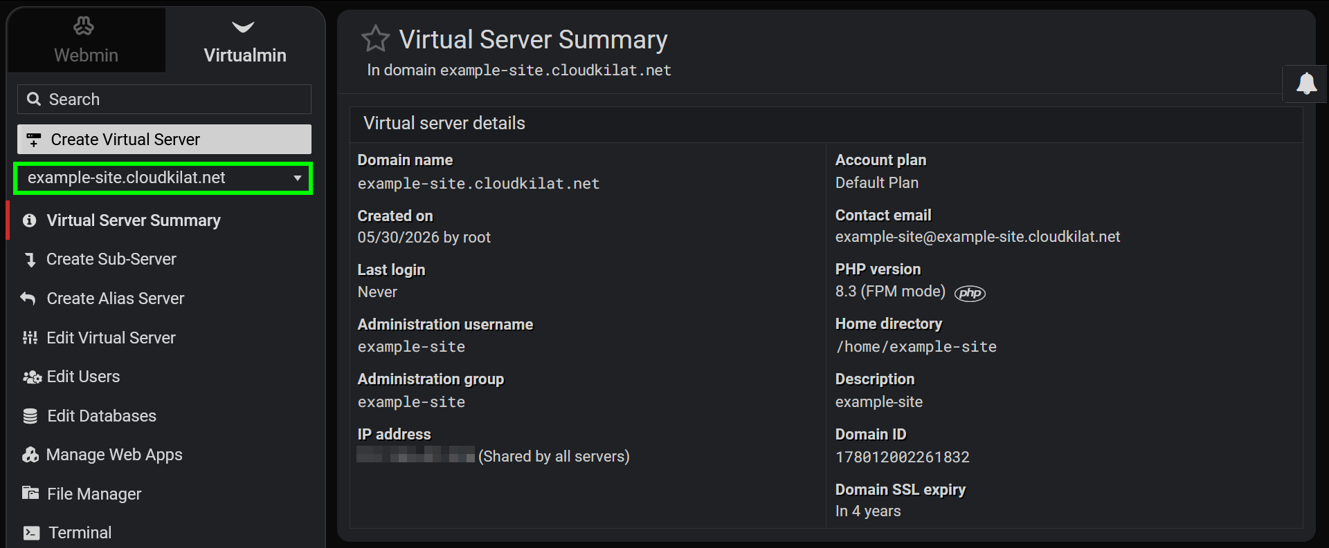
Task: Click the PHP version 8.3 (FPM mode) value
Action: click(890, 292)
